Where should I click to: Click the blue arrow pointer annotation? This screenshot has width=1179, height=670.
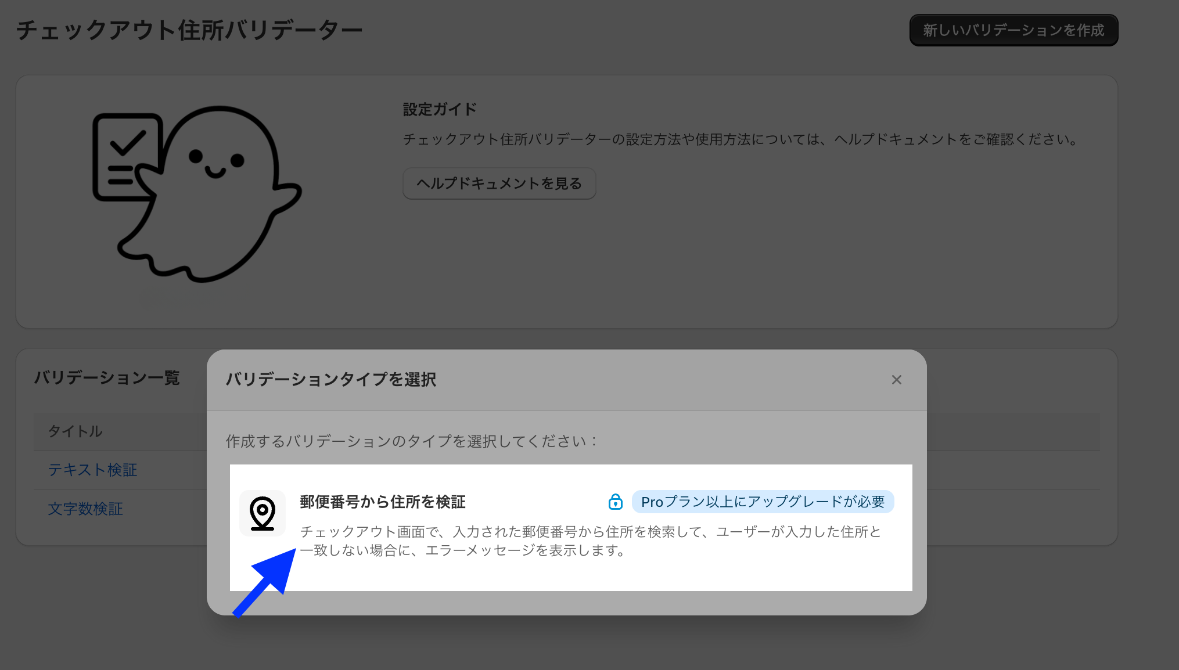pos(265,582)
